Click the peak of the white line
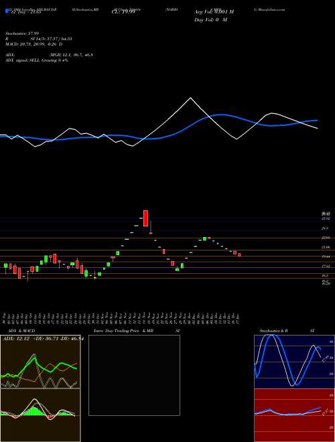Viewport: 335px width, 442px height. pos(190,98)
